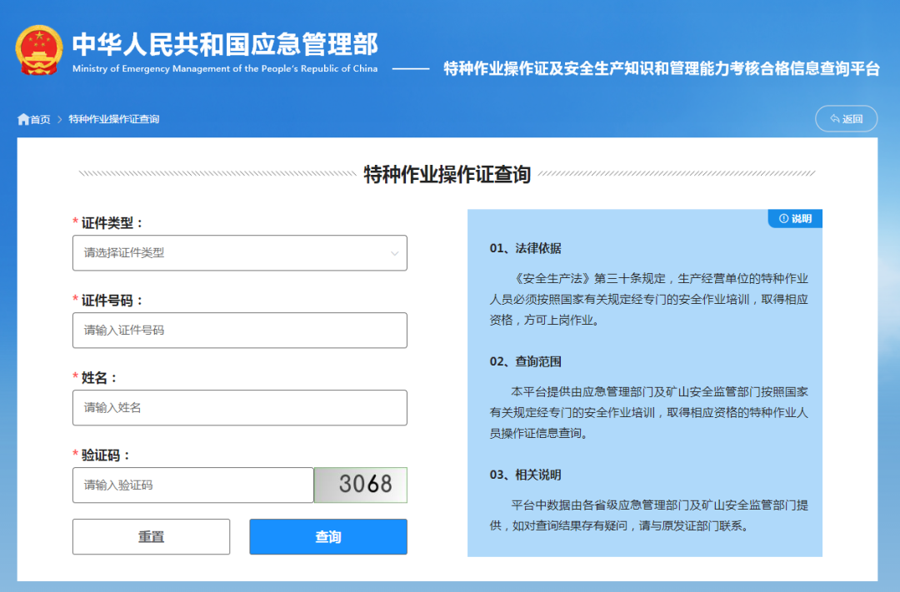Click the 验证码 captcha input field
Image resolution: width=900 pixels, height=592 pixels.
[192, 485]
